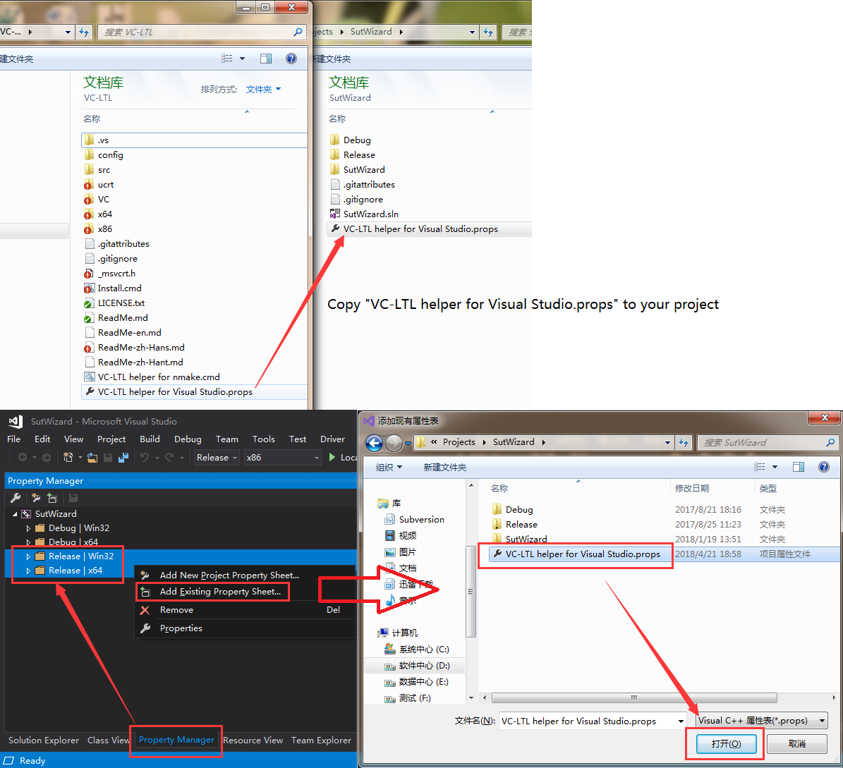
Task: Expand the Debug | Win32 node
Action: (28, 528)
